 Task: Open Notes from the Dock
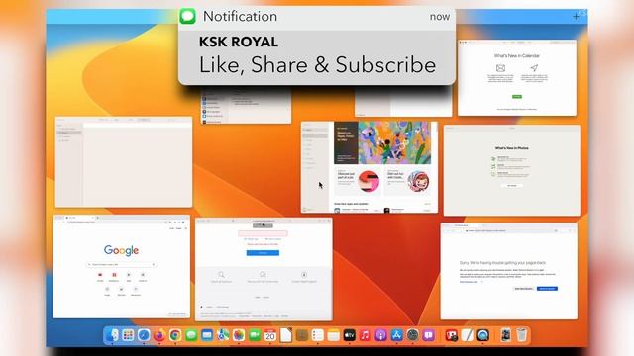tap(333, 335)
